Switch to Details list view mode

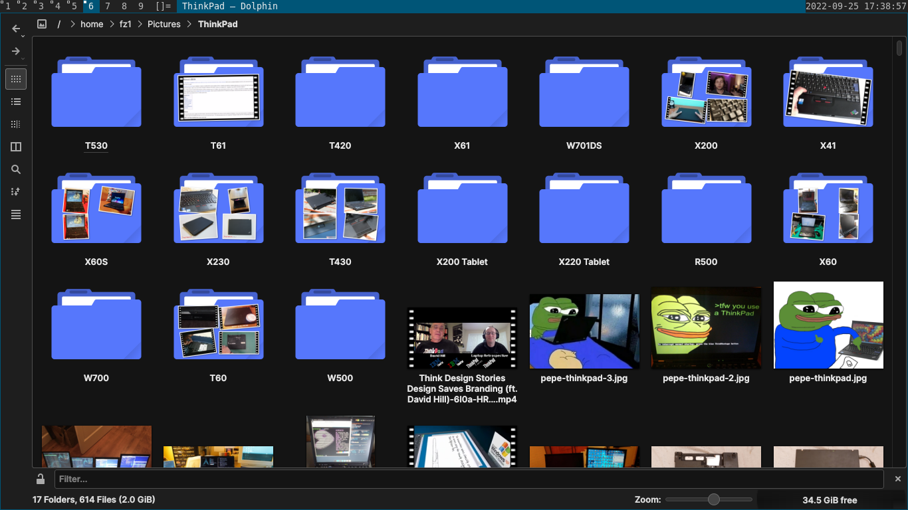16,102
